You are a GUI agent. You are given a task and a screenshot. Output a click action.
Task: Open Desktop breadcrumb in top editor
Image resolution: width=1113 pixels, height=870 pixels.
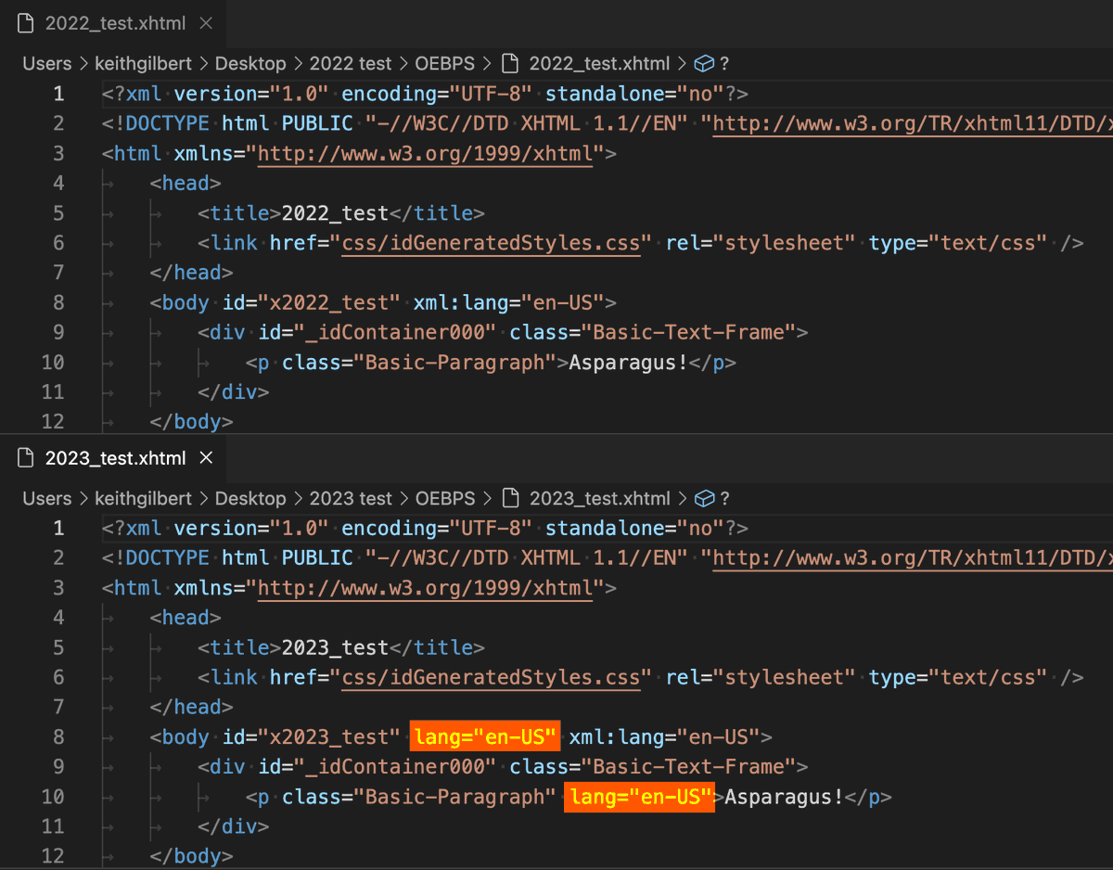click(x=250, y=63)
